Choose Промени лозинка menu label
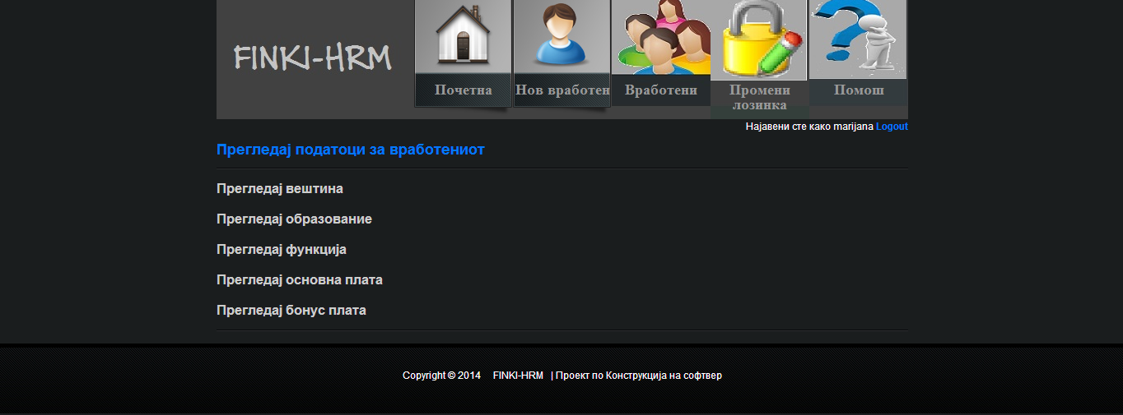Image resolution: width=1123 pixels, height=415 pixels. coord(760,98)
